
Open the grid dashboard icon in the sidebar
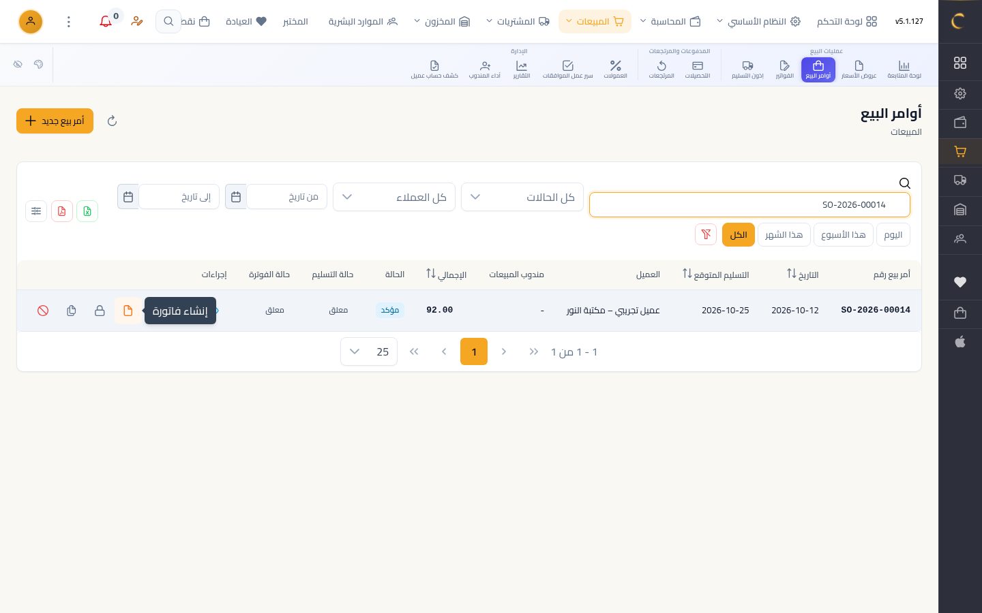tap(960, 63)
